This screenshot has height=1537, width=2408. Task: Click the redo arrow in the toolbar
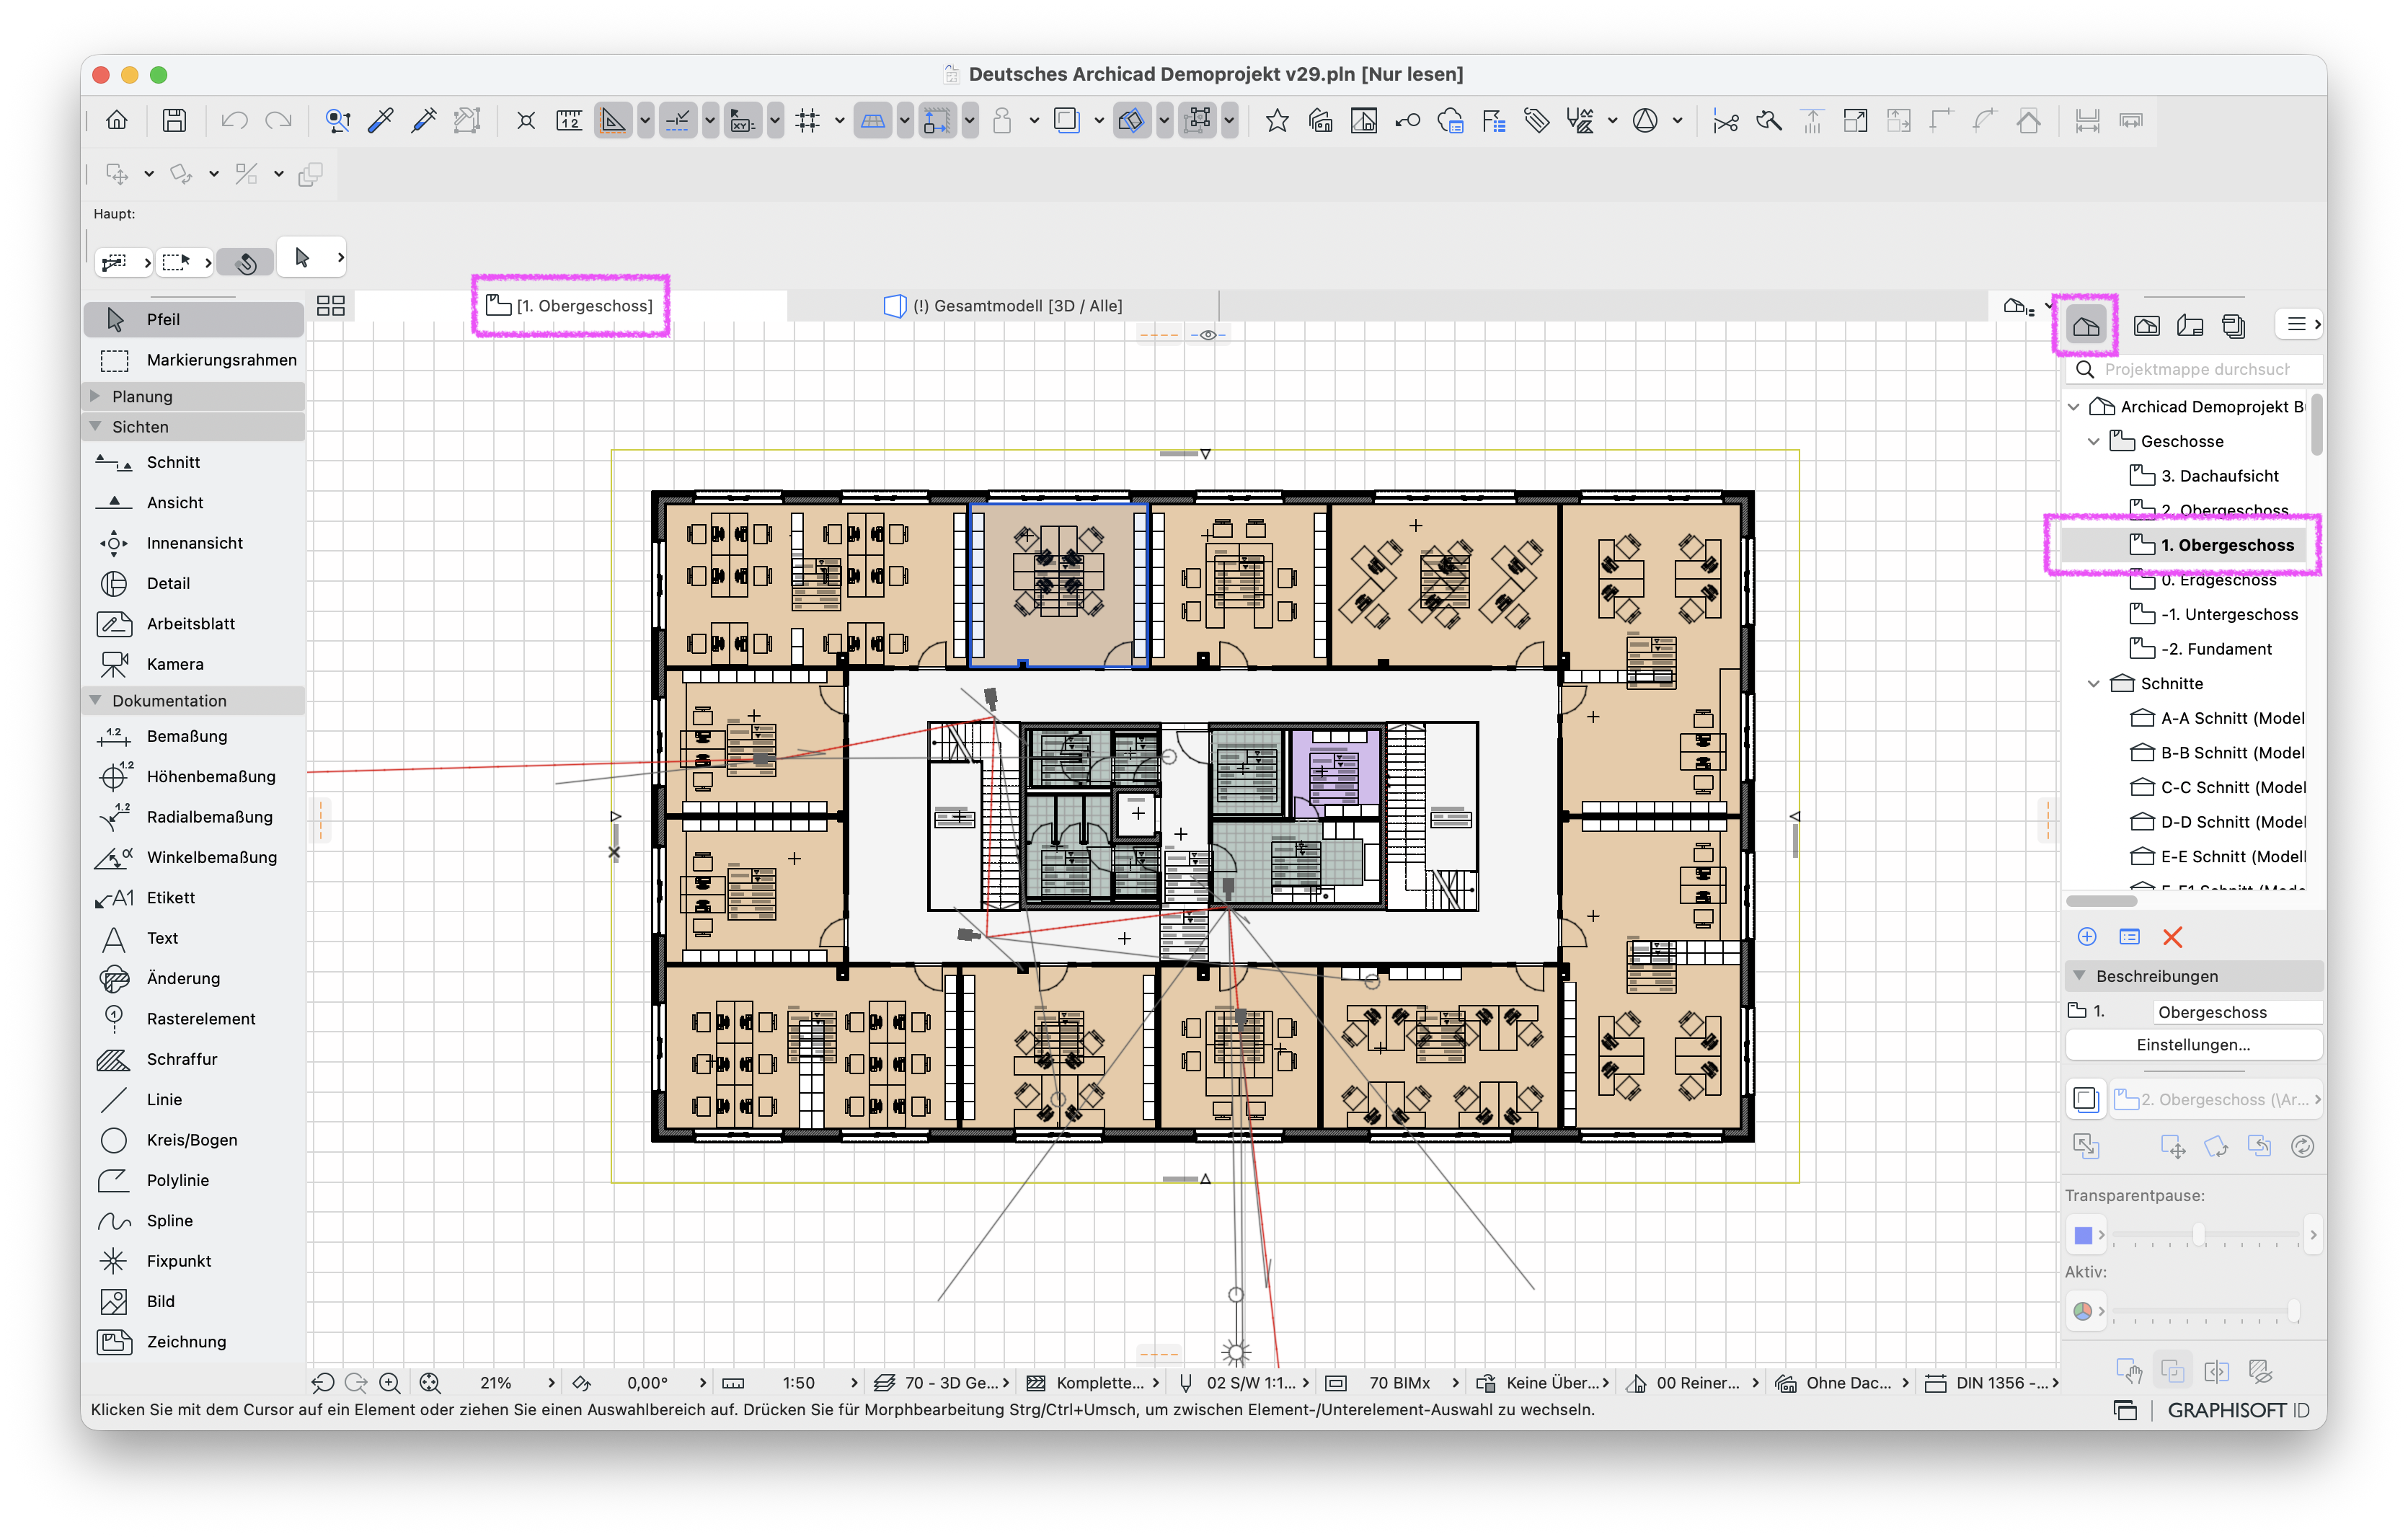[278, 121]
